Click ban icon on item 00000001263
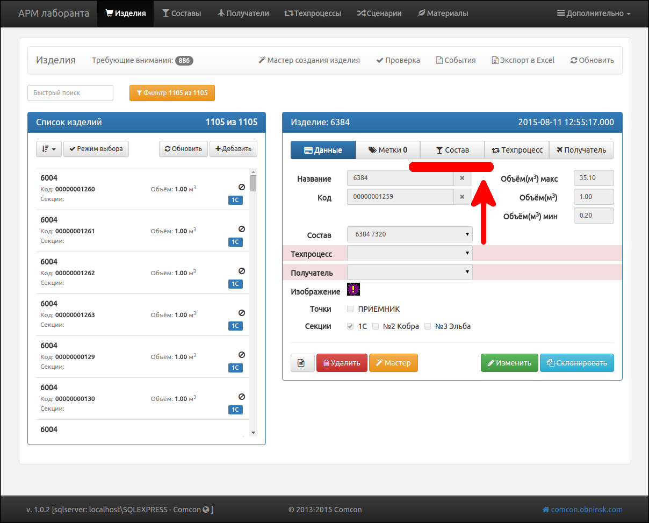 tap(242, 313)
